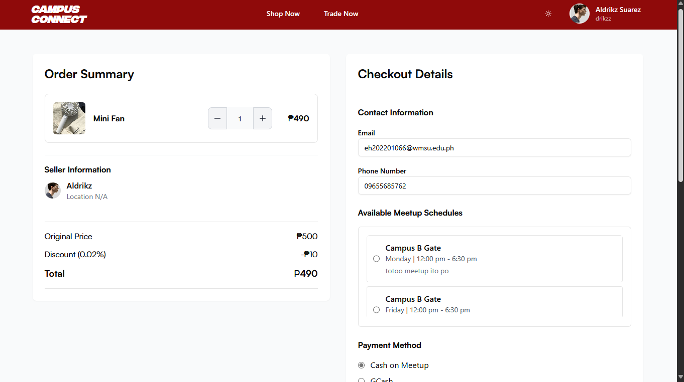Viewport: 684px width, 382px height.
Task: Click the seller Aldrikz avatar
Action: 53,190
